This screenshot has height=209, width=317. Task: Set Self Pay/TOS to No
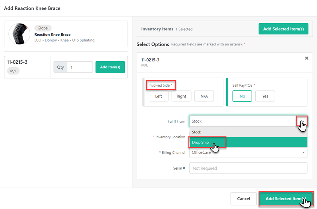pyautogui.click(x=242, y=96)
